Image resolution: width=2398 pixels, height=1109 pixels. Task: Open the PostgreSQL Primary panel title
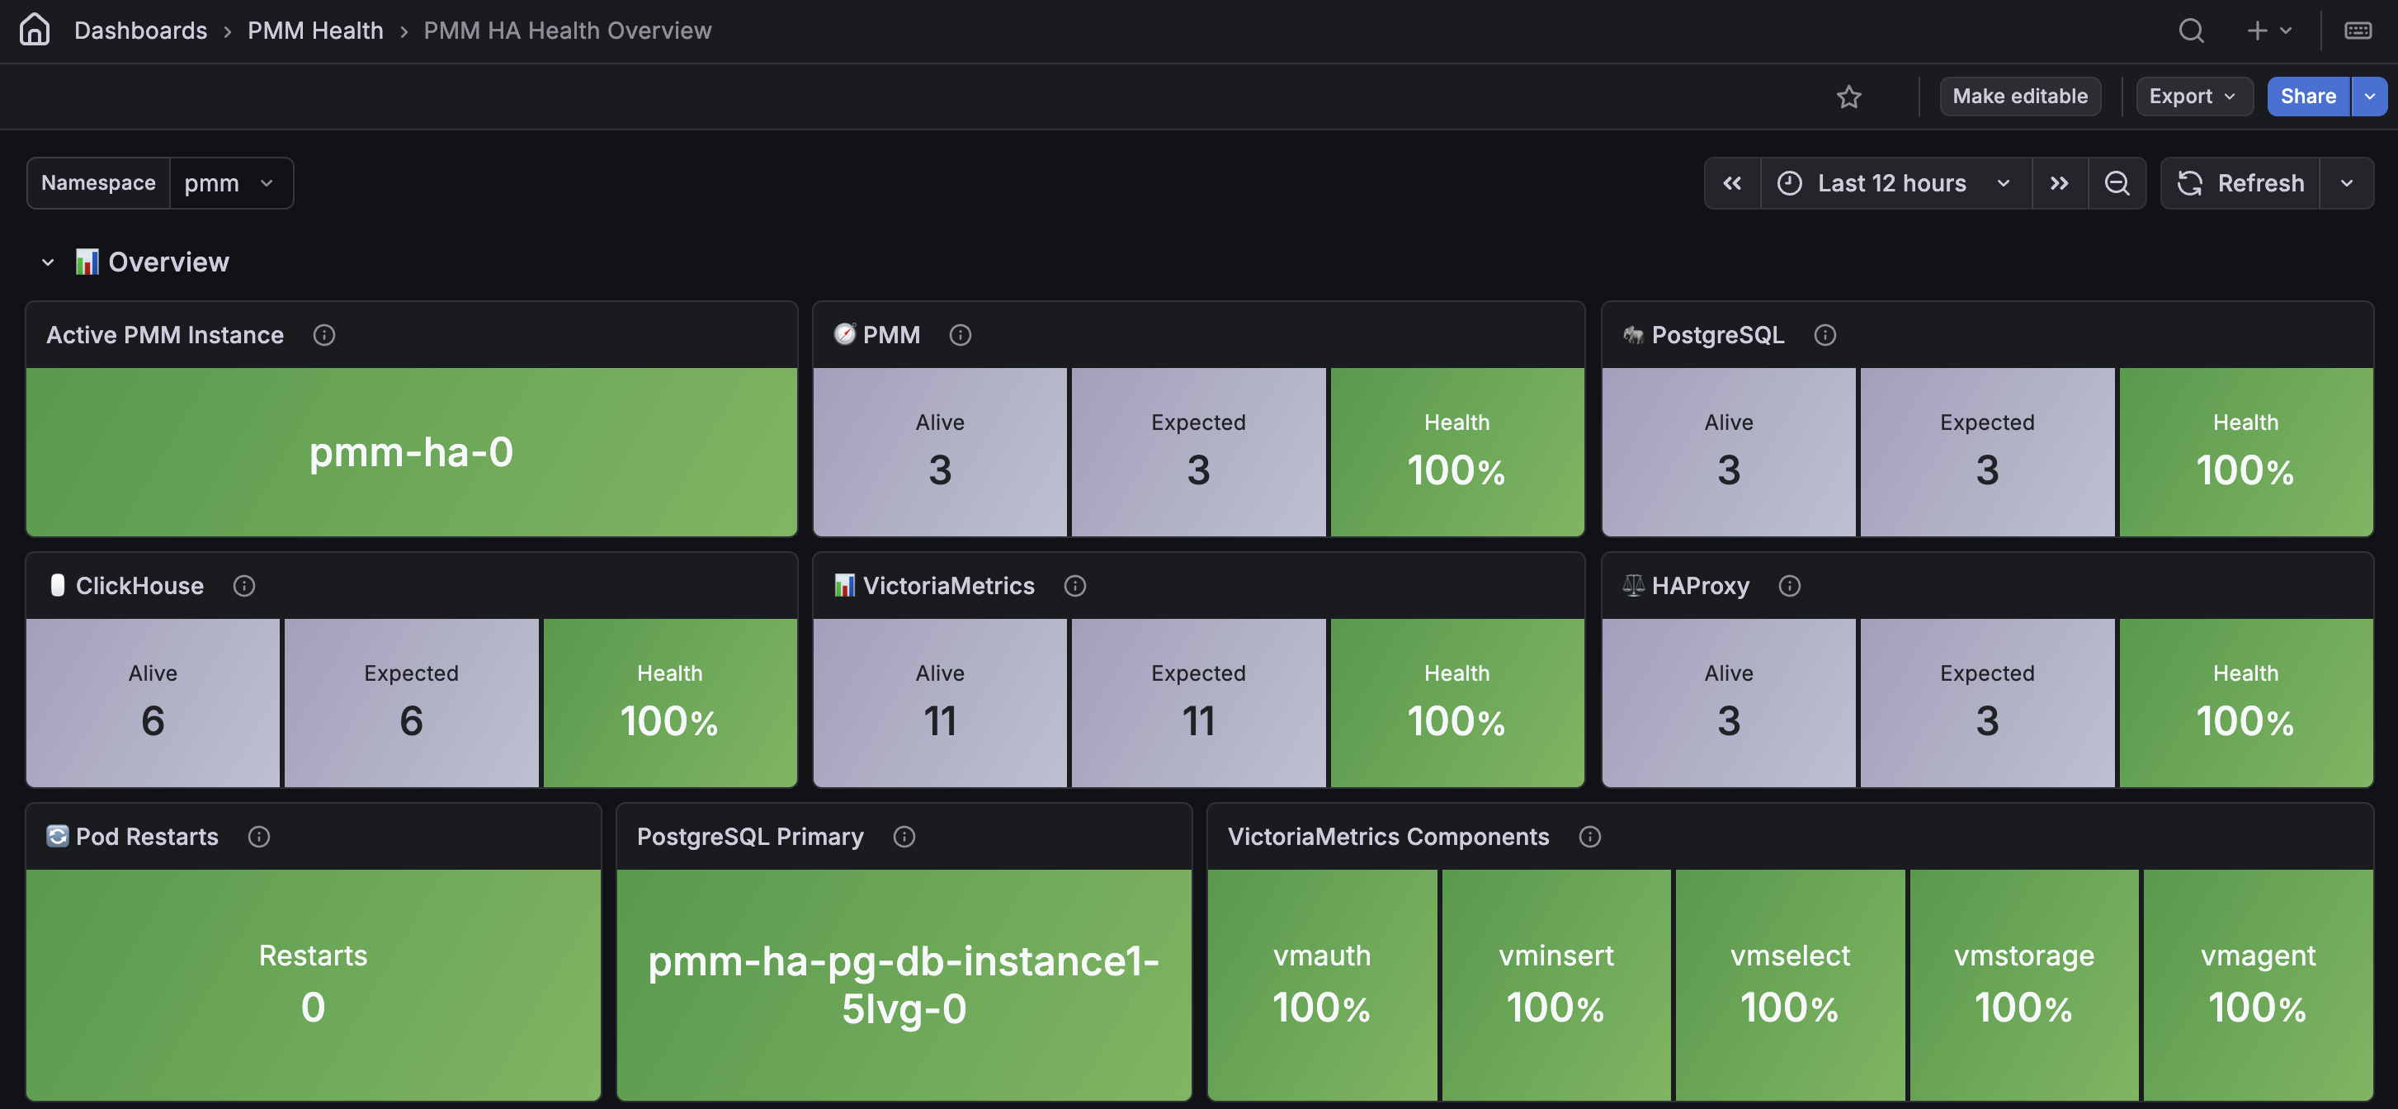pyautogui.click(x=750, y=837)
